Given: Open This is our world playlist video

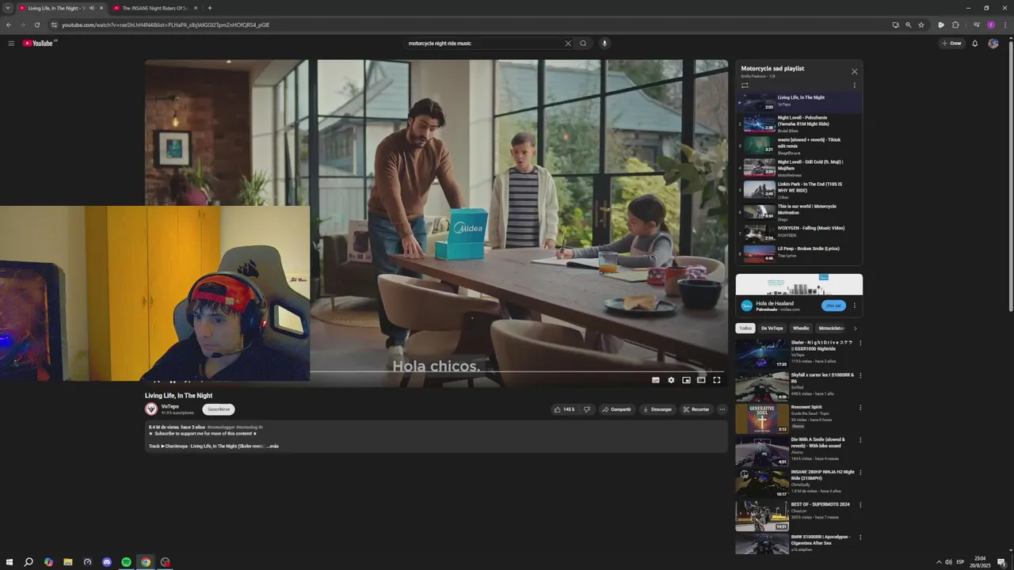Looking at the screenshot, I should (x=799, y=212).
